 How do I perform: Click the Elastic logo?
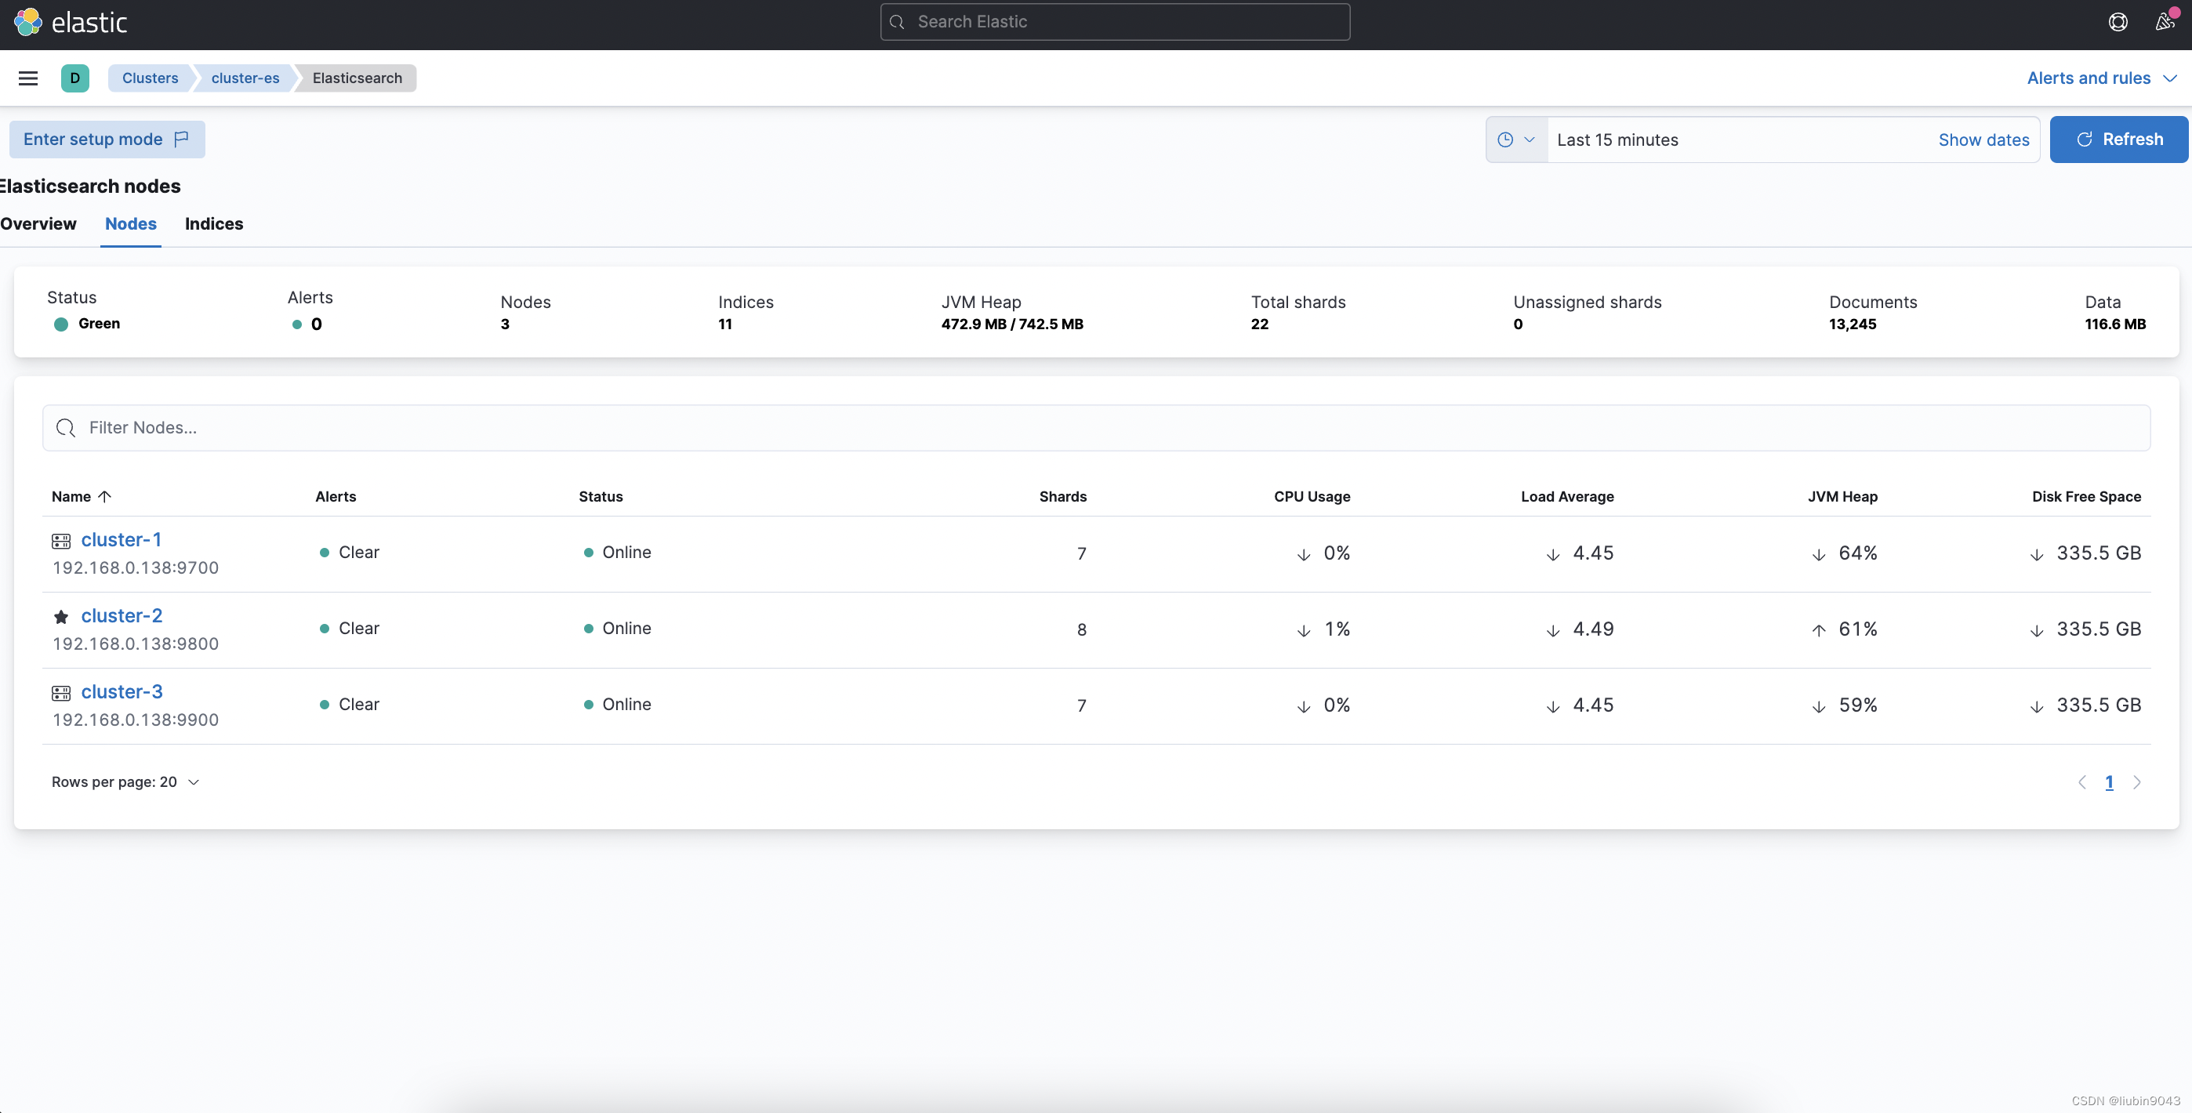point(70,22)
